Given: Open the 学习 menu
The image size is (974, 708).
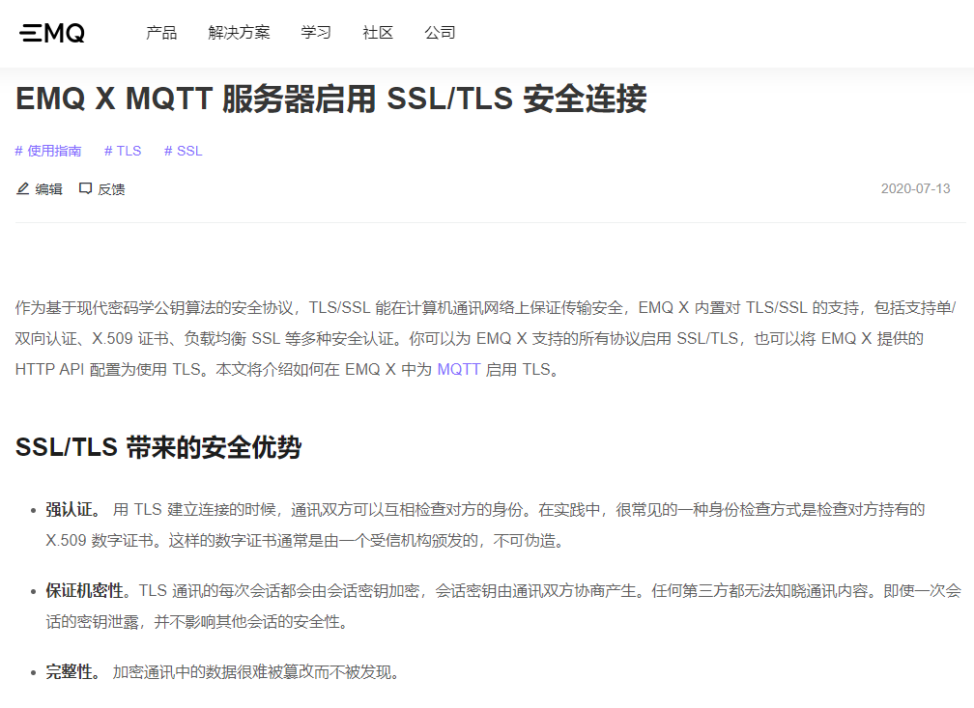Looking at the screenshot, I should pos(316,32).
